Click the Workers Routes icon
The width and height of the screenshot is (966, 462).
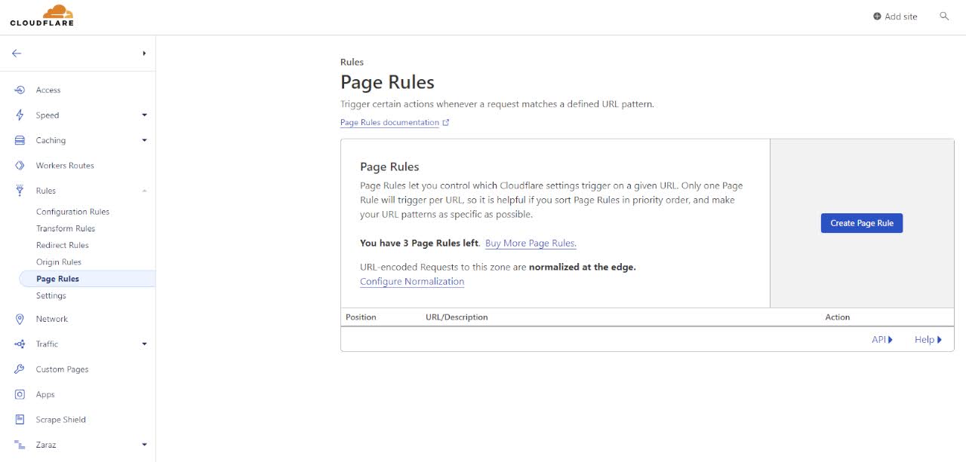pyautogui.click(x=20, y=166)
